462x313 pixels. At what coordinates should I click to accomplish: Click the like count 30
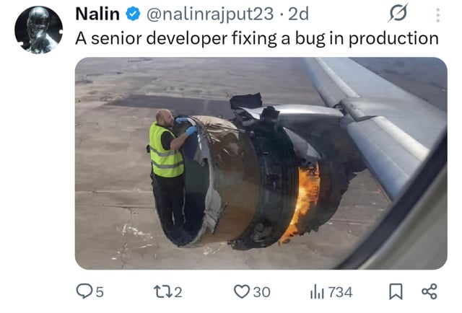(x=261, y=292)
